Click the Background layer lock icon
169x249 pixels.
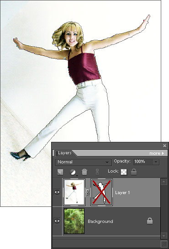[x=150, y=221]
